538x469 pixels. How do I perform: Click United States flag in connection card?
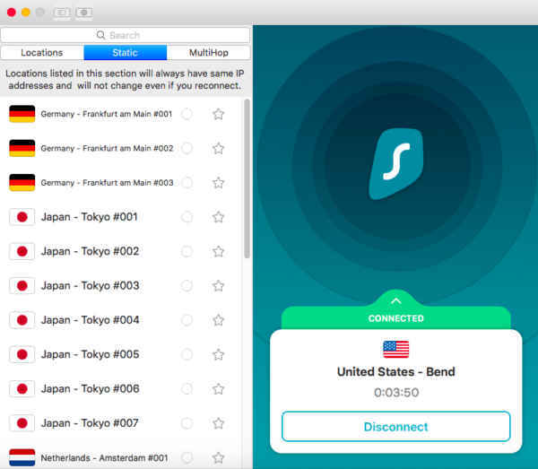(396, 349)
